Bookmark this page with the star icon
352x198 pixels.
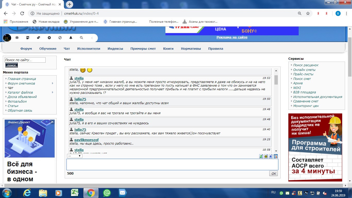click(308, 13)
